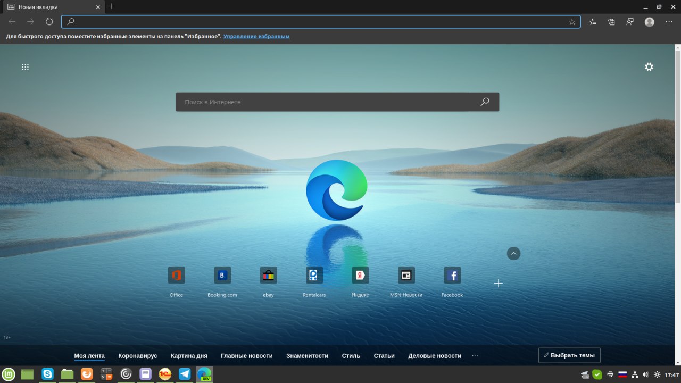This screenshot has height=383, width=681.
Task: Click the Выбрать темы button
Action: point(569,355)
